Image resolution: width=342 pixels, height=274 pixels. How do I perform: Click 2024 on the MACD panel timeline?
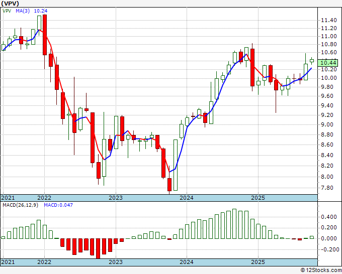tap(187, 262)
